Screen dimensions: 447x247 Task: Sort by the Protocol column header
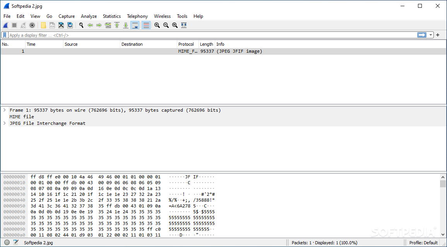[x=188, y=44]
